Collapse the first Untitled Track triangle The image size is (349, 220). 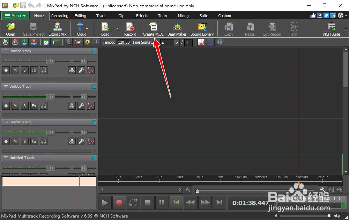tap(6, 51)
